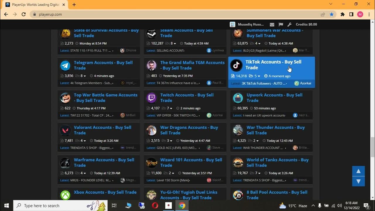Image resolution: width=375 pixels, height=211 pixels.
Task: Open Credits $0.00 menu
Action: click(x=306, y=24)
